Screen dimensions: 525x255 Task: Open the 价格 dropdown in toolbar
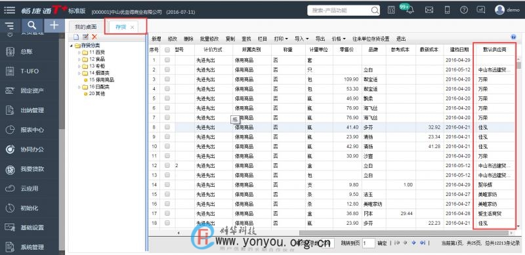(x=339, y=39)
